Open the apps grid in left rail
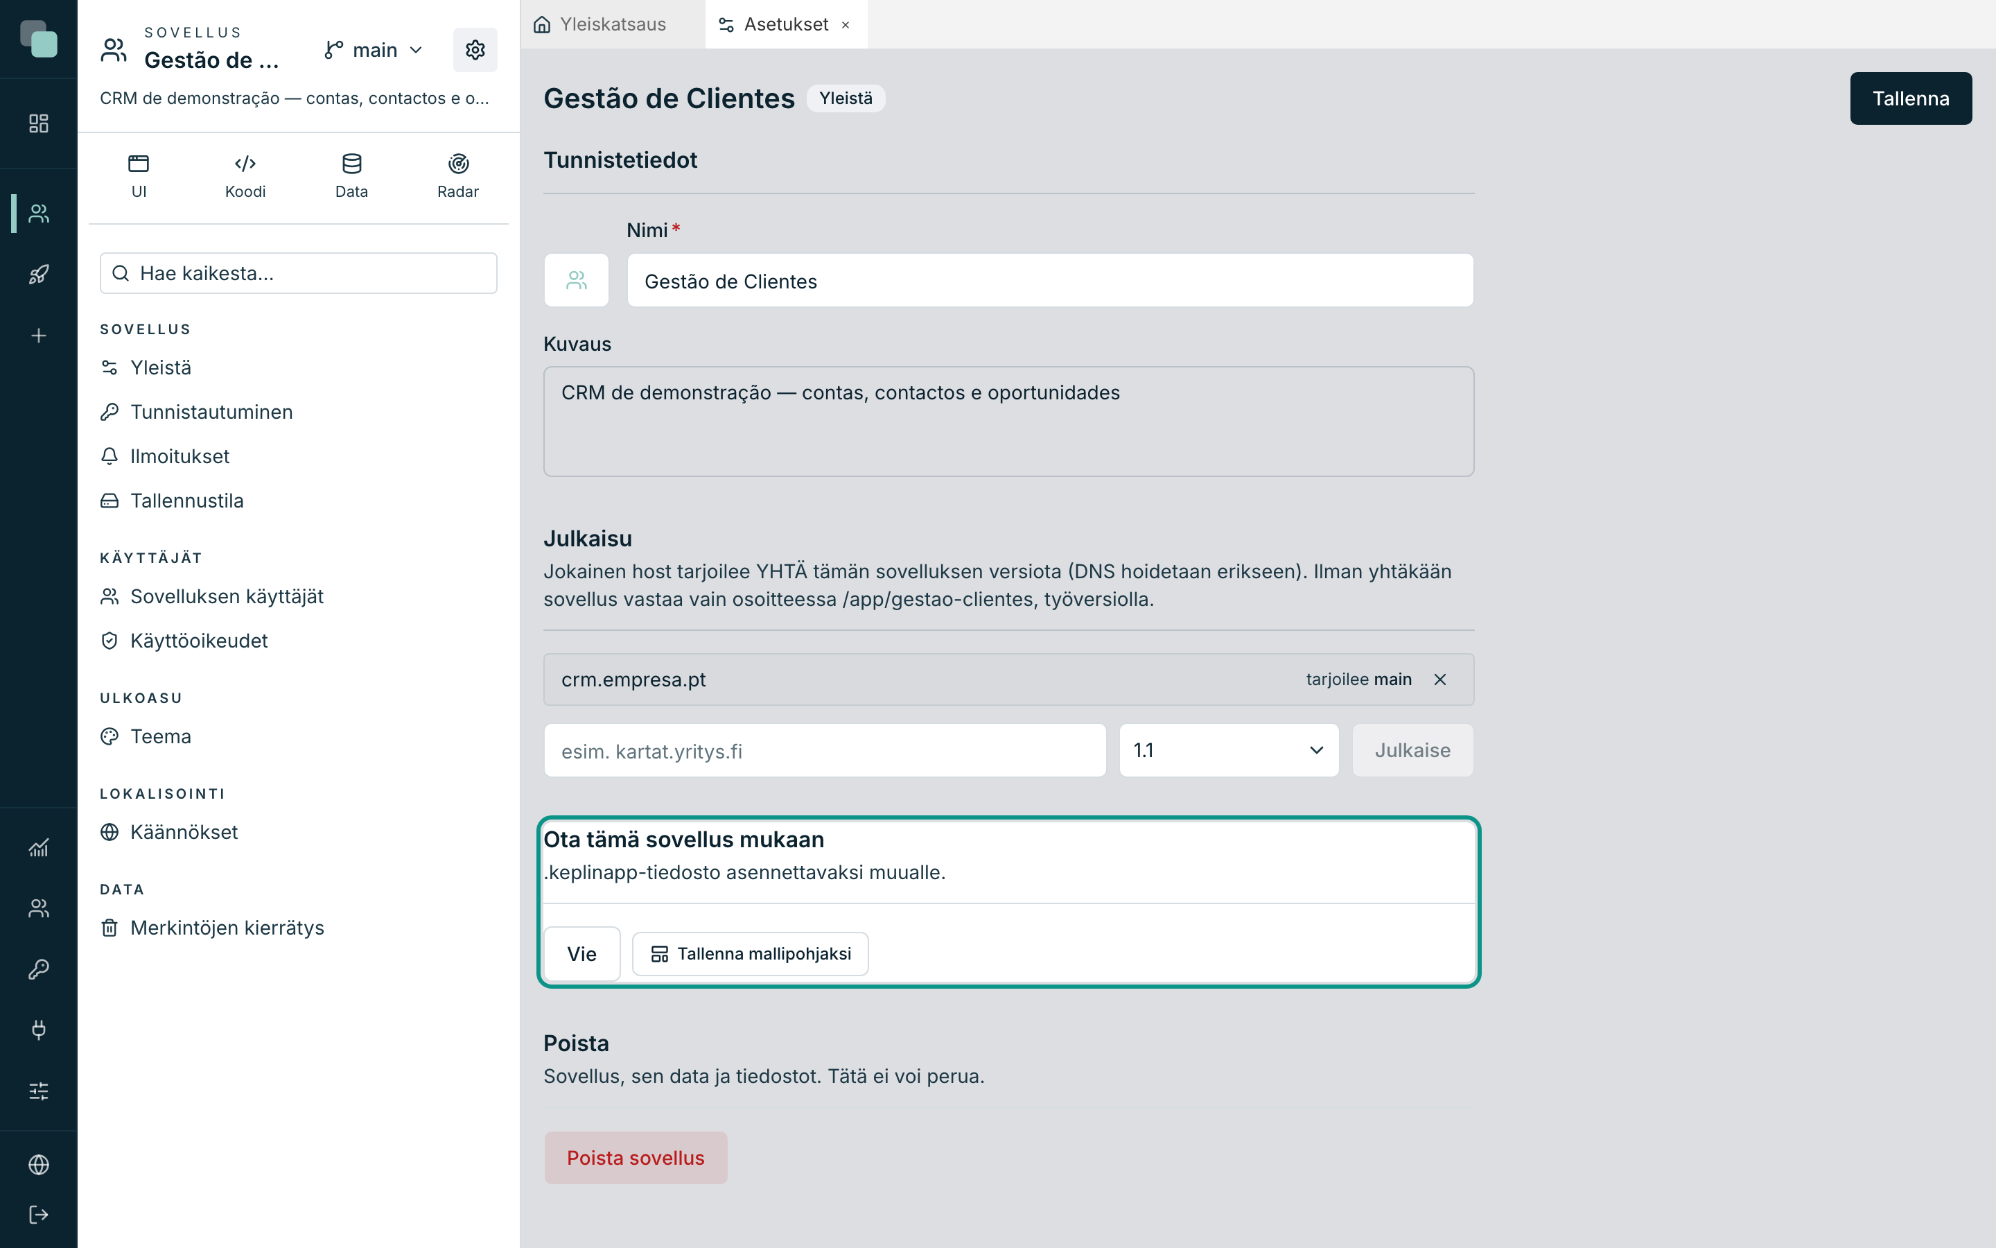The image size is (1996, 1248). [39, 123]
